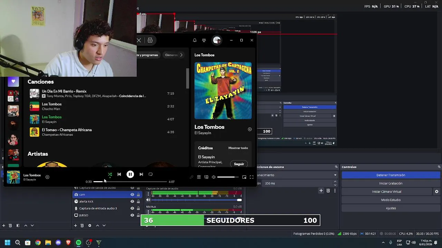
Task: Toggle lock on JUEGO source
Action: tap(138, 215)
